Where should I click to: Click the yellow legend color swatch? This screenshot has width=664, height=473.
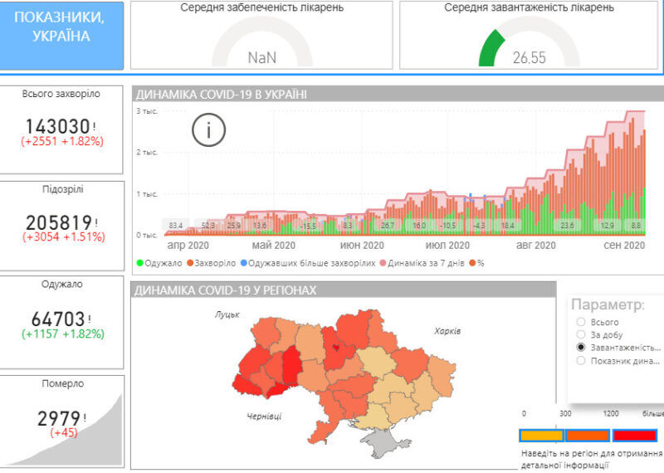(541, 436)
